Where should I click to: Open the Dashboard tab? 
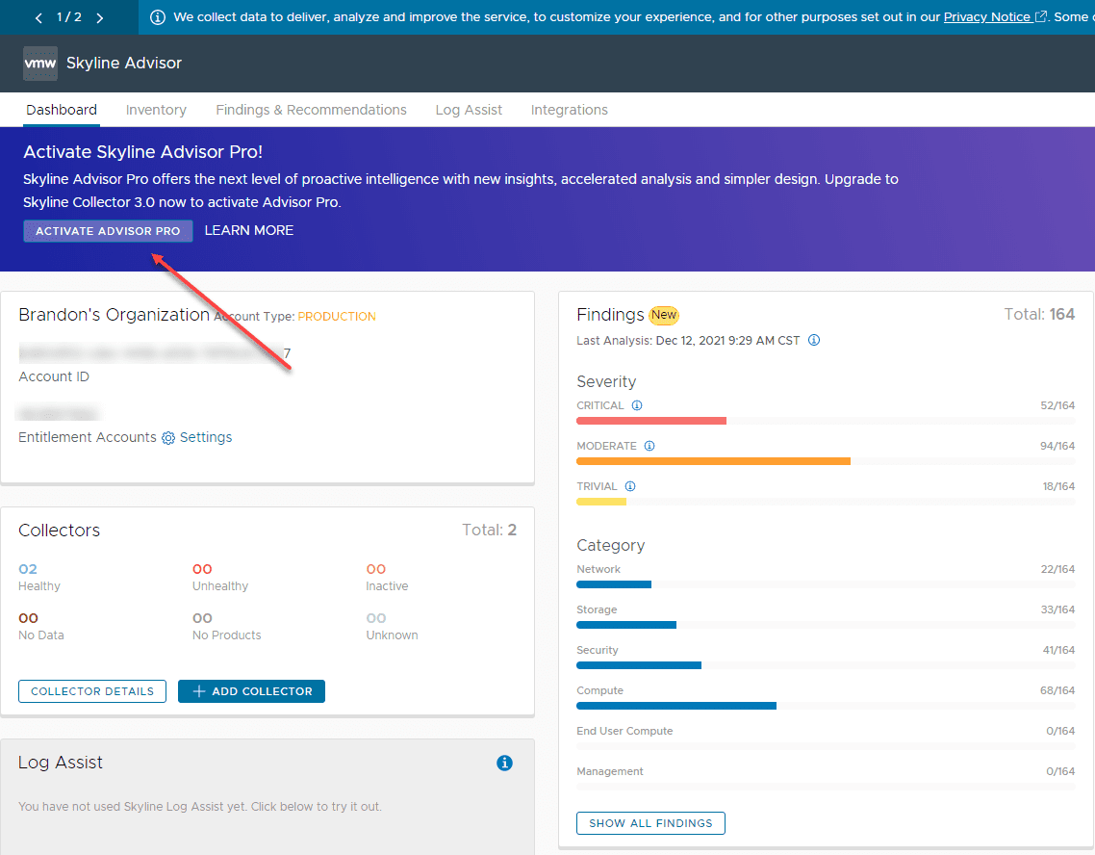(62, 110)
